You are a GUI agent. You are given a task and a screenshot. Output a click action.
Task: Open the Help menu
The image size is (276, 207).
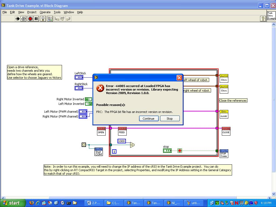click(x=80, y=12)
